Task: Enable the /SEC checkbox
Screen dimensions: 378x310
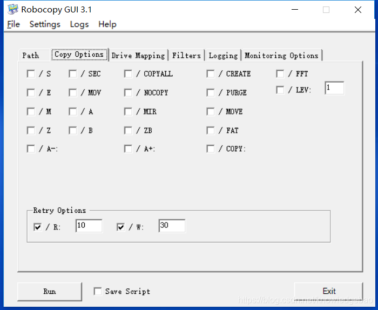Action: (72, 74)
